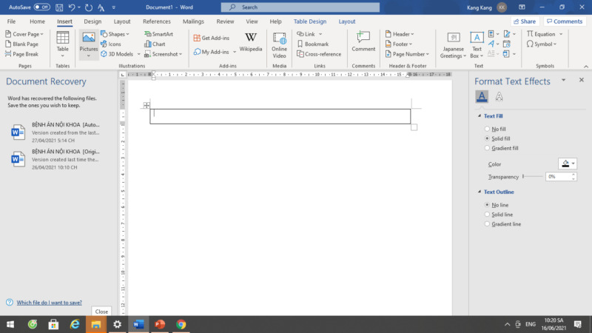Open the Screenshot dropdown
This screenshot has height=333, width=592.
coord(181,54)
